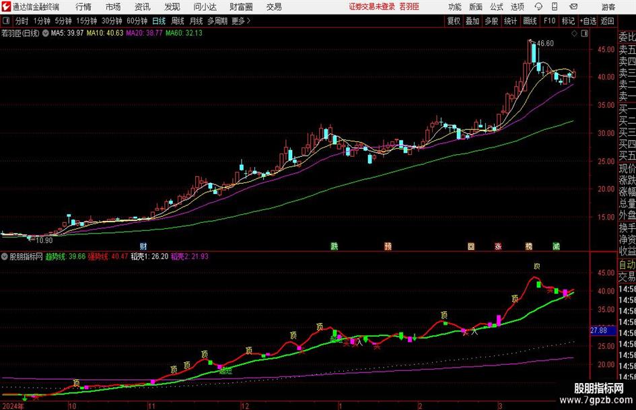
Task: Switch to 60分钟 period tab
Action: pyautogui.click(x=137, y=21)
